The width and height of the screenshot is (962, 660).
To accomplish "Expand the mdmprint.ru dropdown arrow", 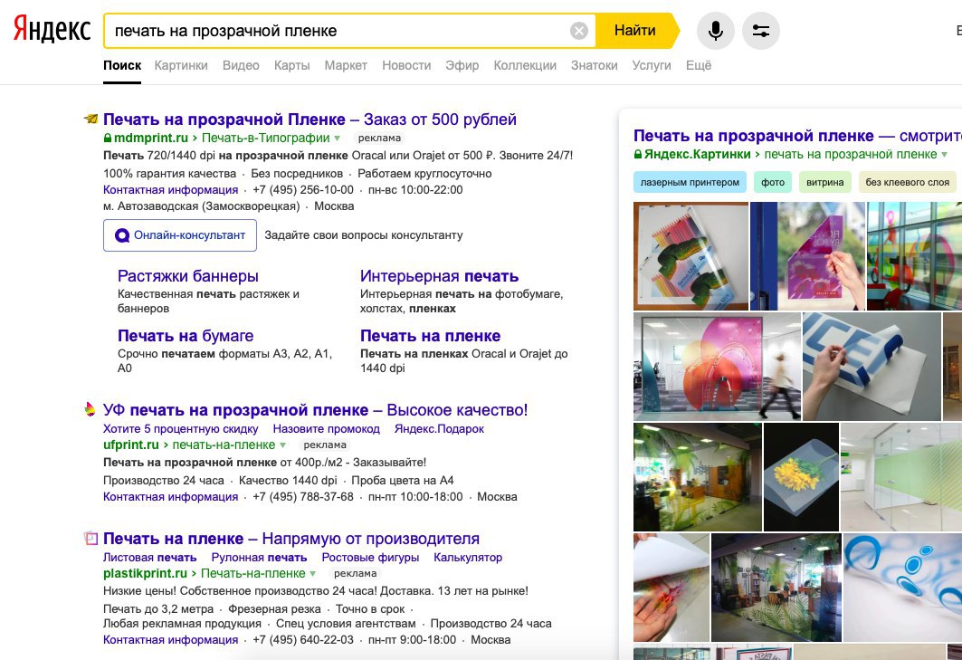I will pos(337,139).
